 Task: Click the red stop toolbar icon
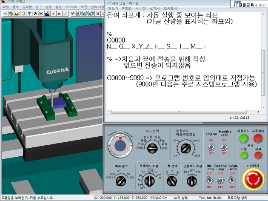click(59, 14)
